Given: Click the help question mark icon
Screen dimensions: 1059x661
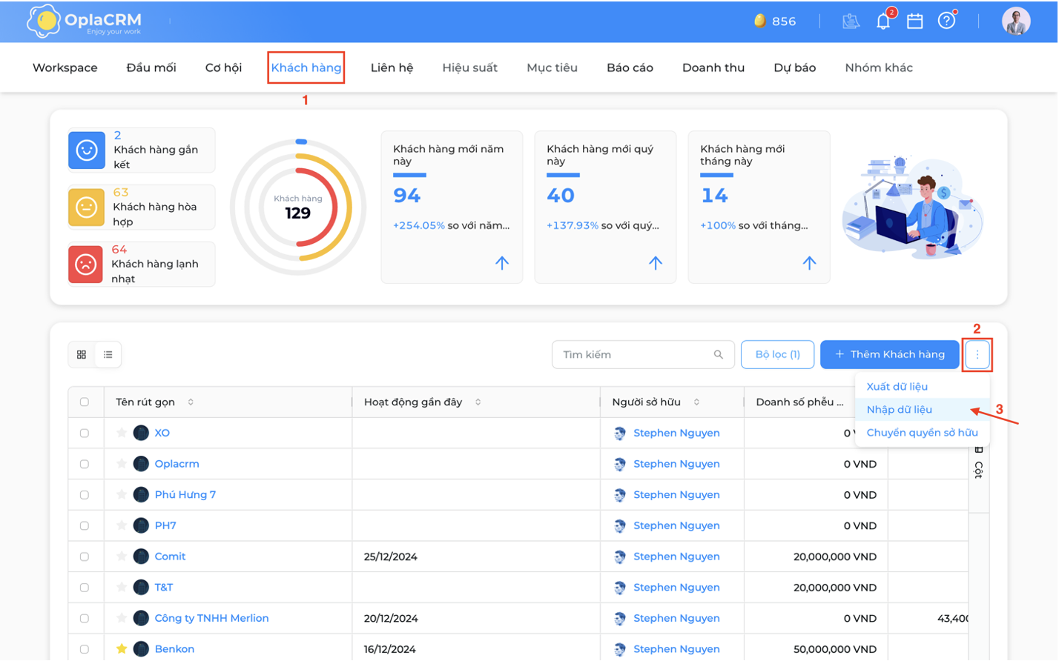Looking at the screenshot, I should tap(946, 21).
